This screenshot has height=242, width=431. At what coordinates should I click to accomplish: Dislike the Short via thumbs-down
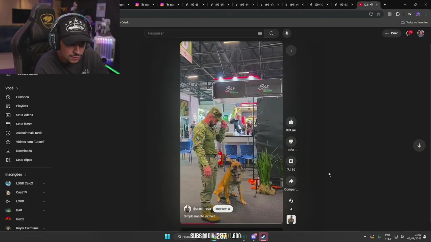[x=291, y=142]
